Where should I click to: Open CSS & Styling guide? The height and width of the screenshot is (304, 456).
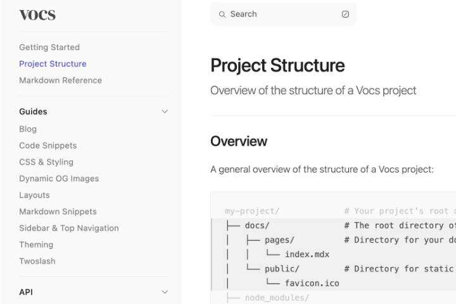pos(46,162)
